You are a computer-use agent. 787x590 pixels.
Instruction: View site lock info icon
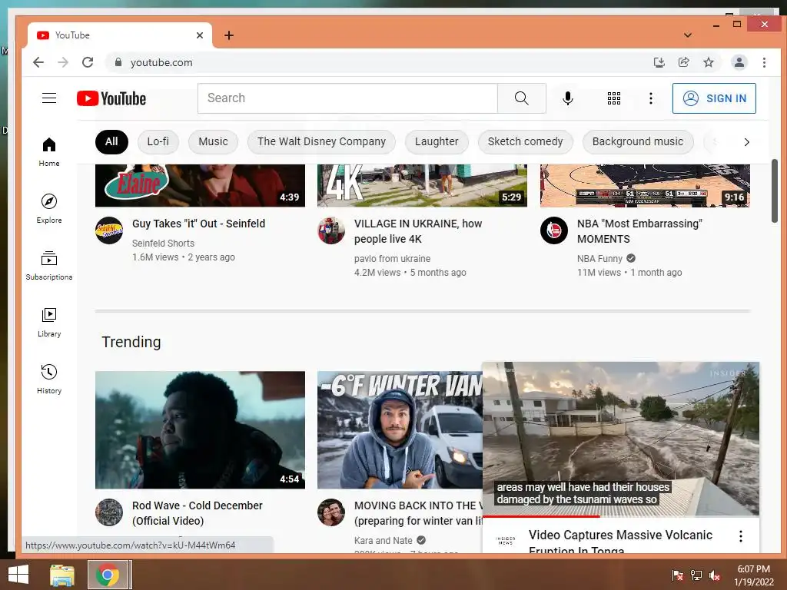(118, 62)
